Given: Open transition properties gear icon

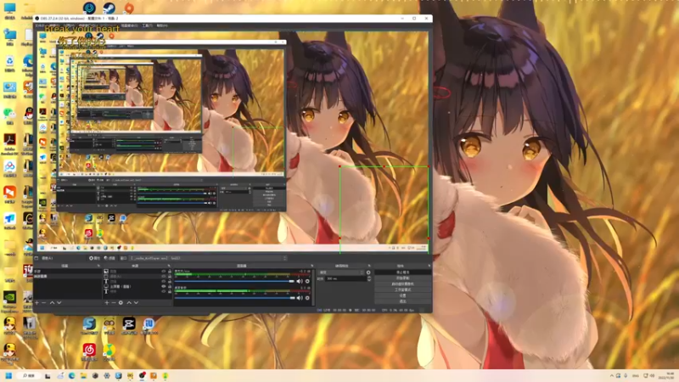Looking at the screenshot, I should (x=368, y=272).
